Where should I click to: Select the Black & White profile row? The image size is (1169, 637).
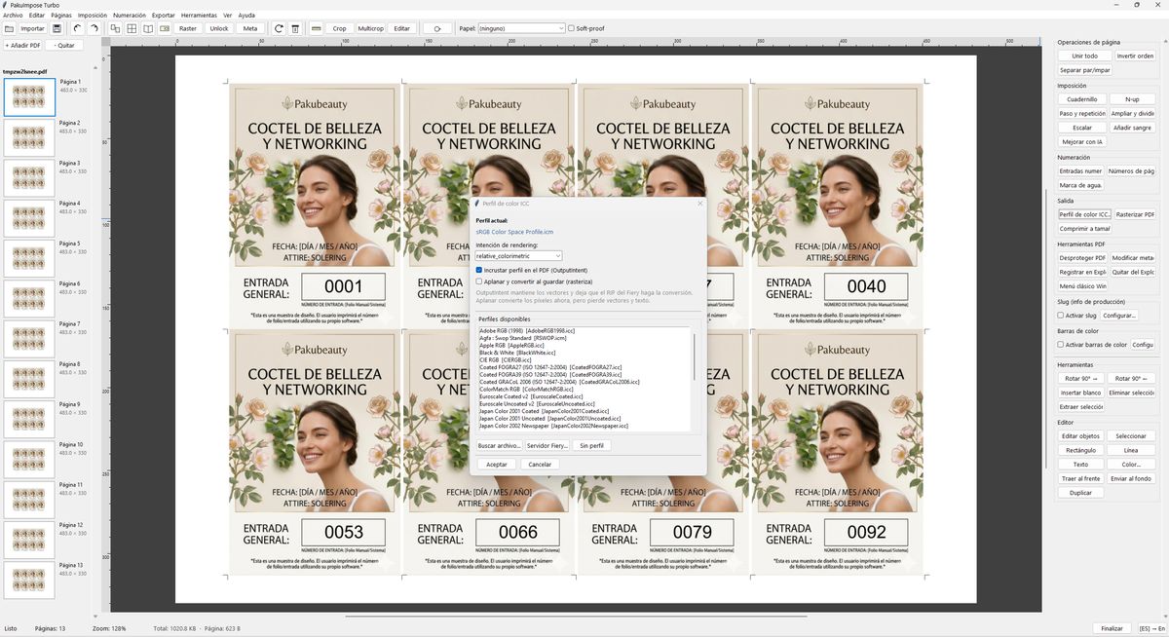[x=584, y=353]
